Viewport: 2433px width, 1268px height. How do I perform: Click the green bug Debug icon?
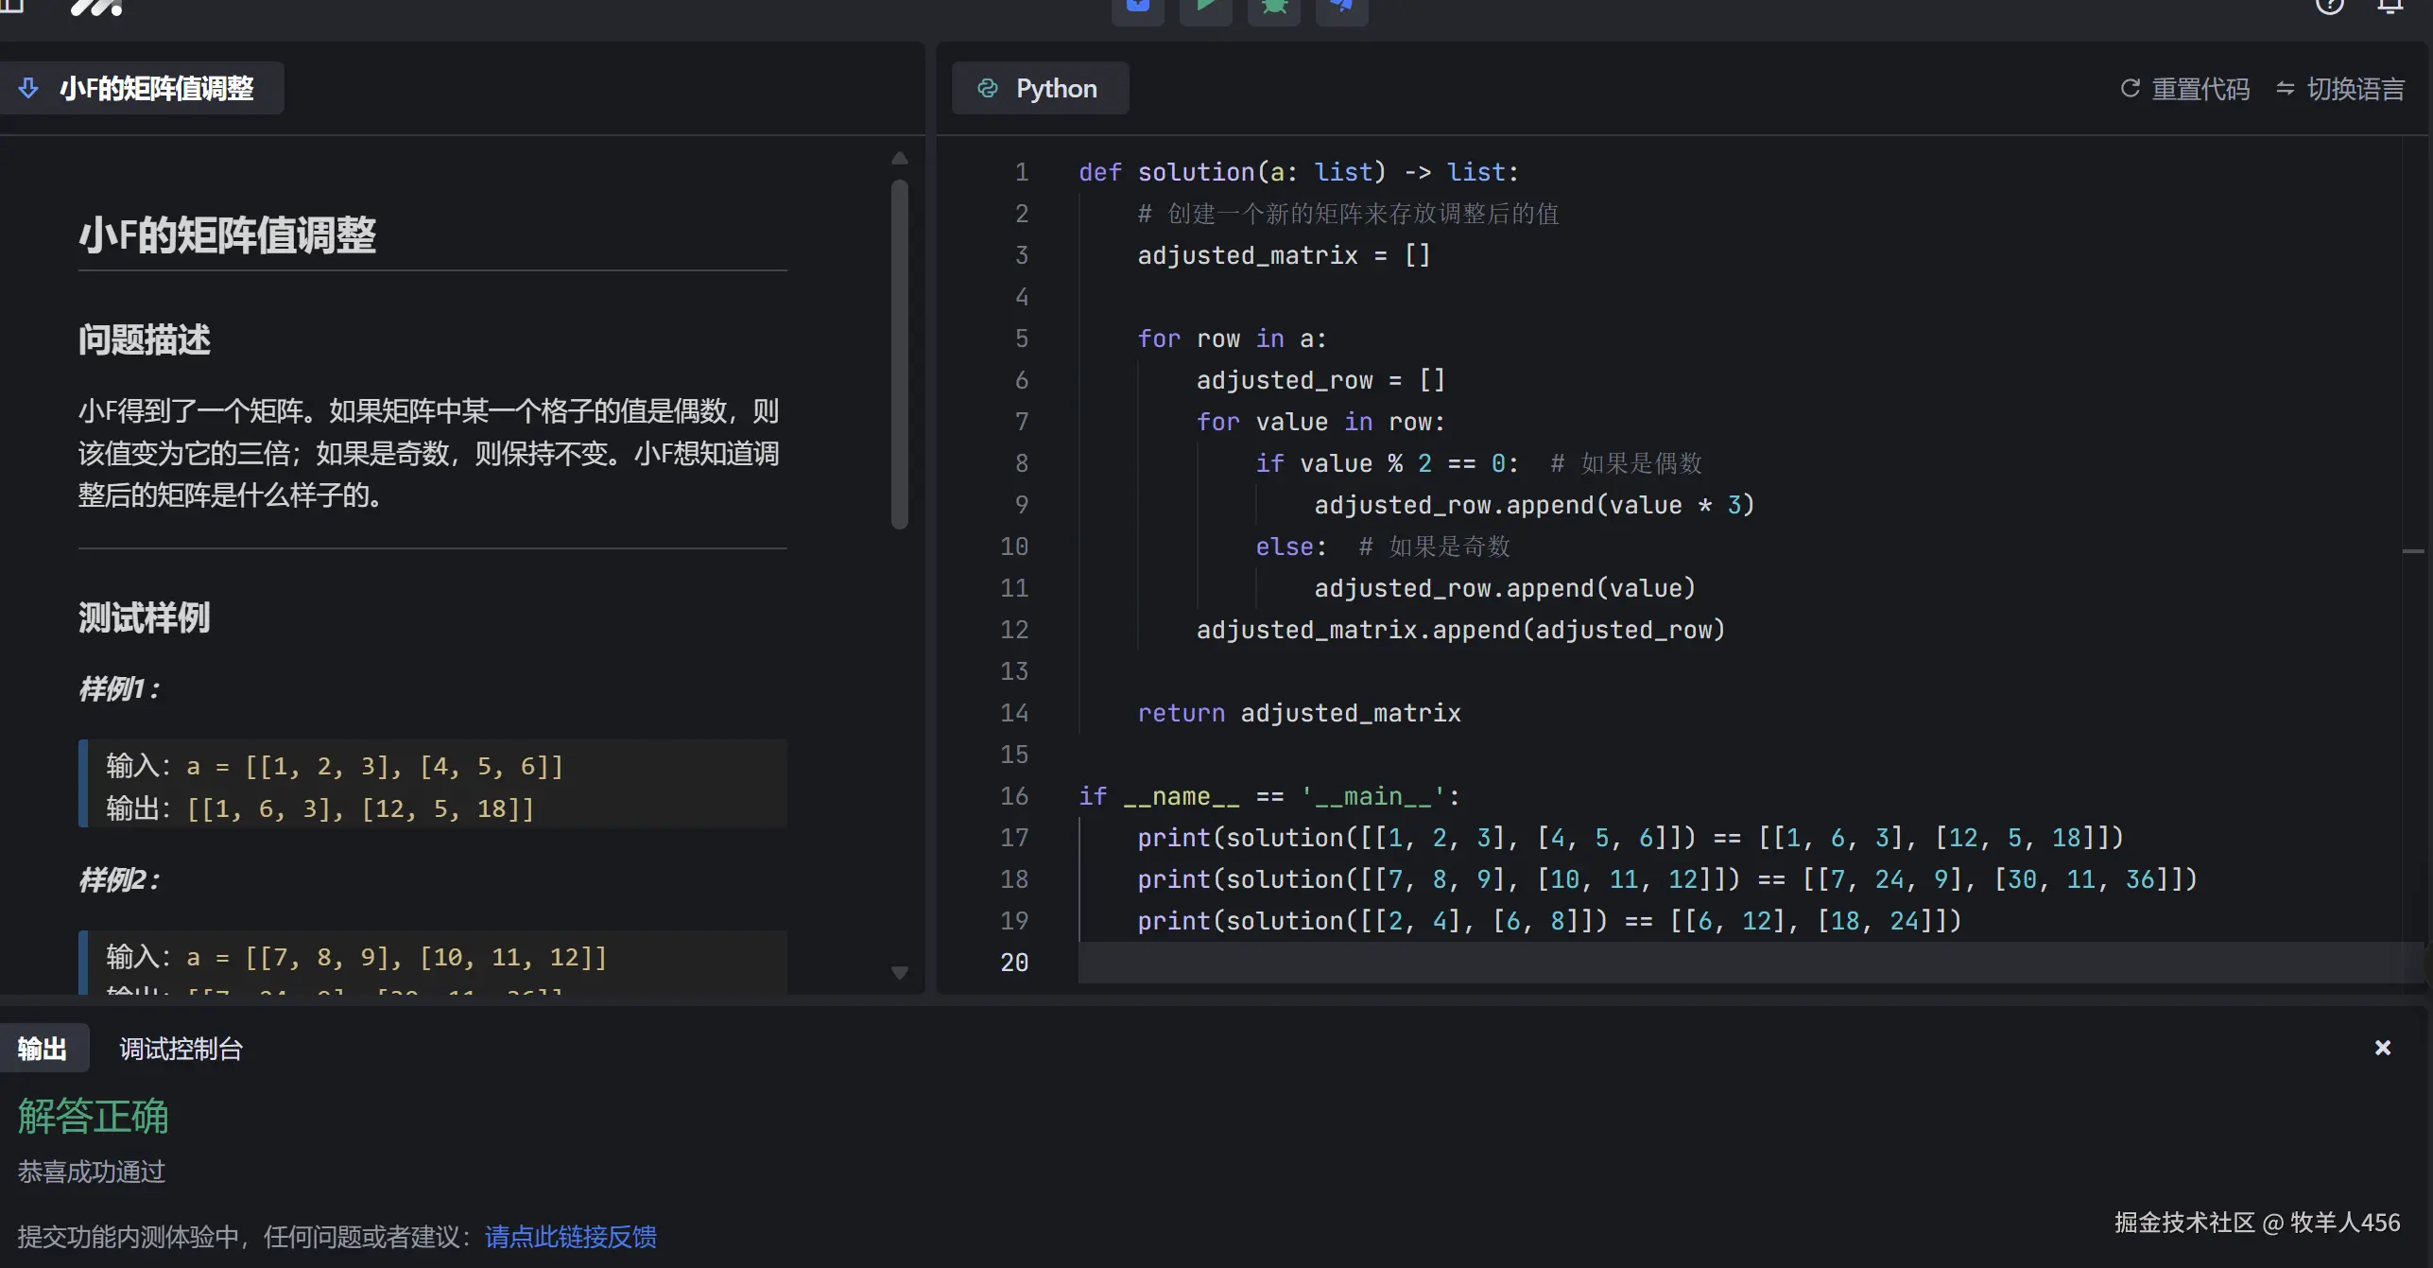[x=1273, y=8]
